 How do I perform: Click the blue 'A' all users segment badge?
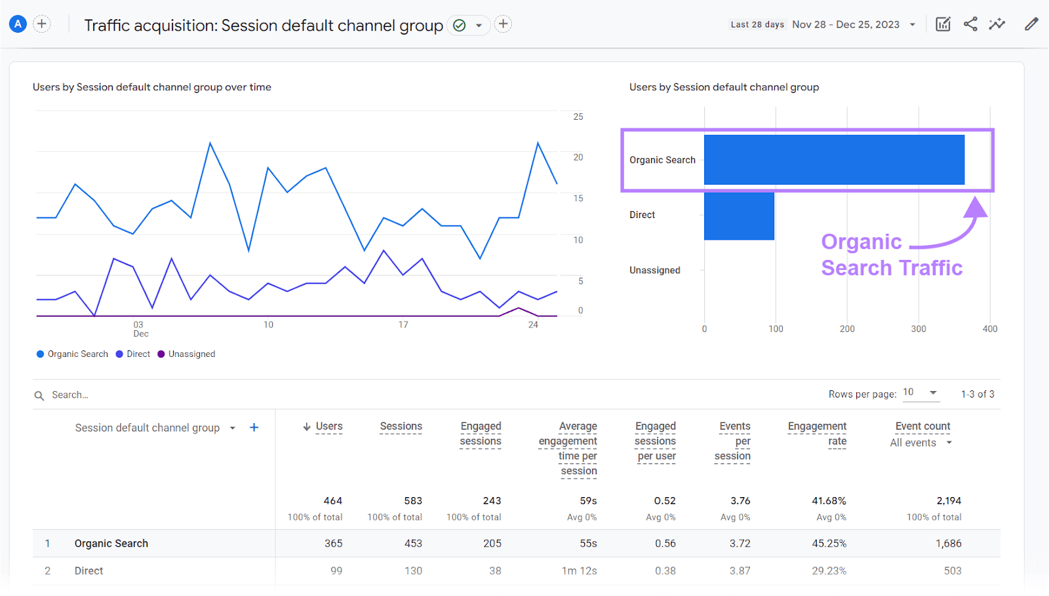click(x=18, y=24)
